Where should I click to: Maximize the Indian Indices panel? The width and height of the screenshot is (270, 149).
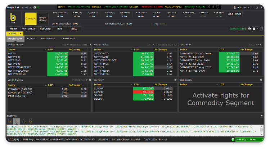pyautogui.click(x=90, y=45)
